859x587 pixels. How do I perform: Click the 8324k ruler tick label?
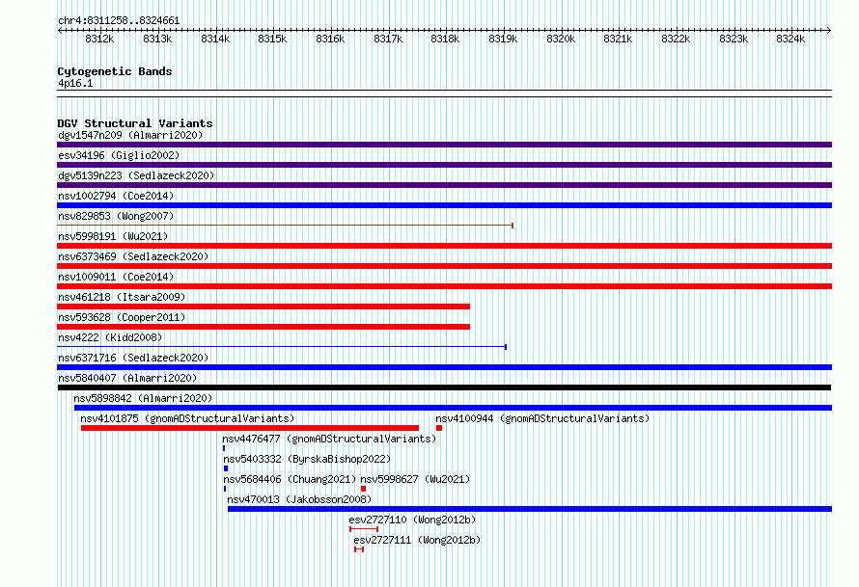coord(790,40)
